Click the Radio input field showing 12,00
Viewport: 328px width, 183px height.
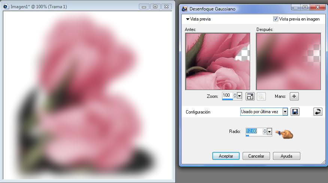[x=254, y=131]
